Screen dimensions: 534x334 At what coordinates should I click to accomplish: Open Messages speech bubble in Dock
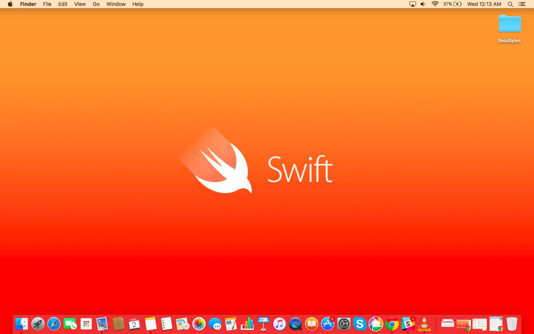pos(215,324)
